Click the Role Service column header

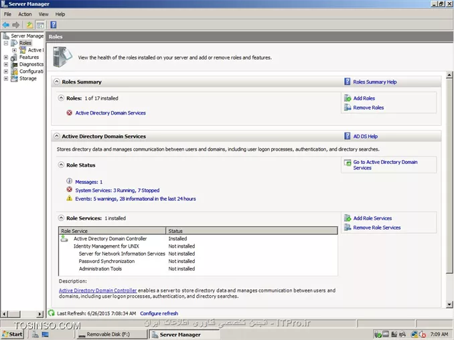pyautogui.click(x=112, y=231)
